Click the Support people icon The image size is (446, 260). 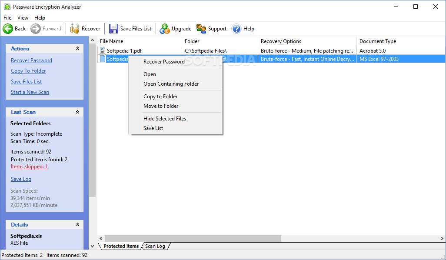coord(201,29)
